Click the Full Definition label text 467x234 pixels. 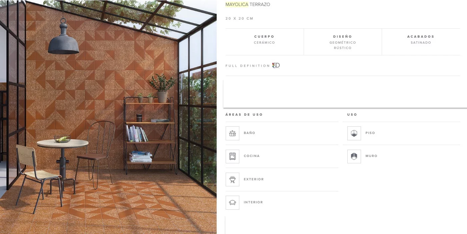click(x=248, y=66)
